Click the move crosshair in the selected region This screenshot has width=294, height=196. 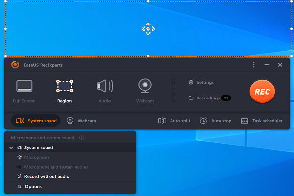[148, 29]
